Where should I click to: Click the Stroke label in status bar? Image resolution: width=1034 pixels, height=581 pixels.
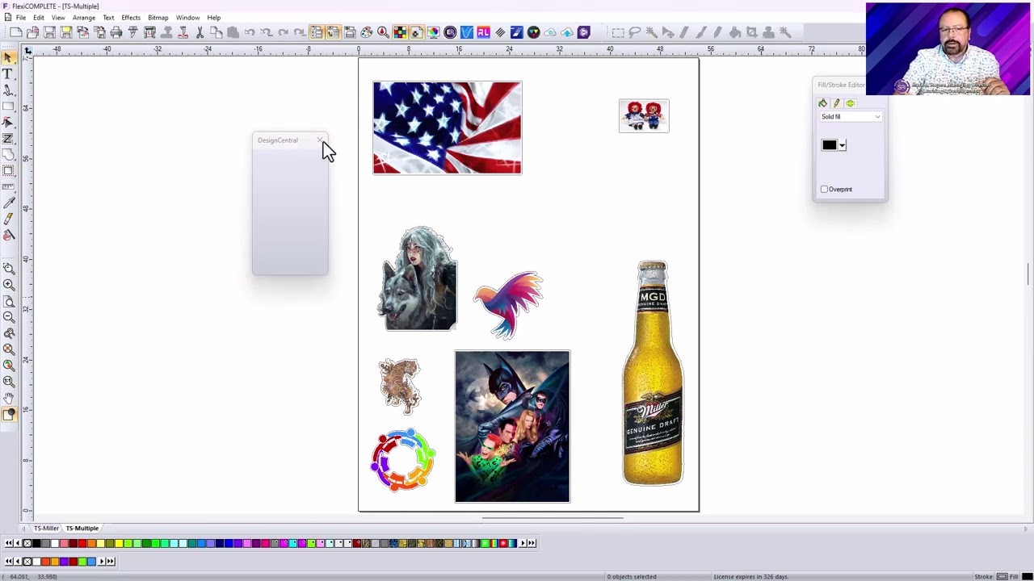(983, 577)
